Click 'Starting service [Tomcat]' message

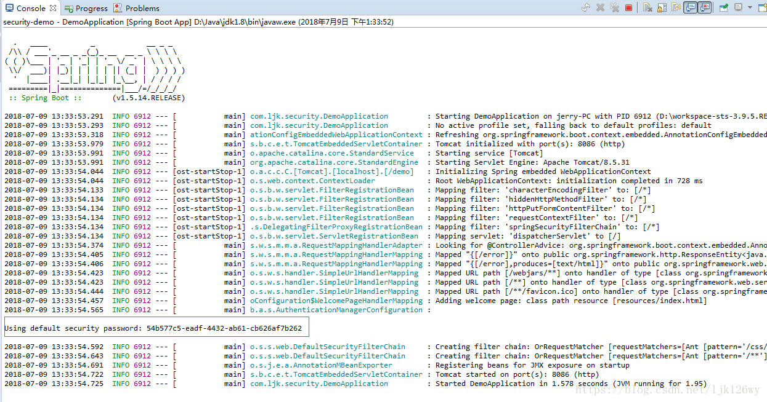(x=489, y=153)
